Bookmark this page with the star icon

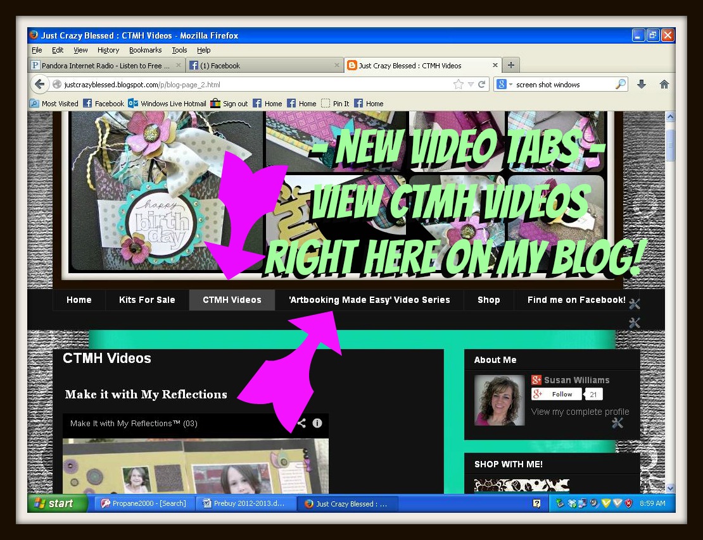[458, 84]
